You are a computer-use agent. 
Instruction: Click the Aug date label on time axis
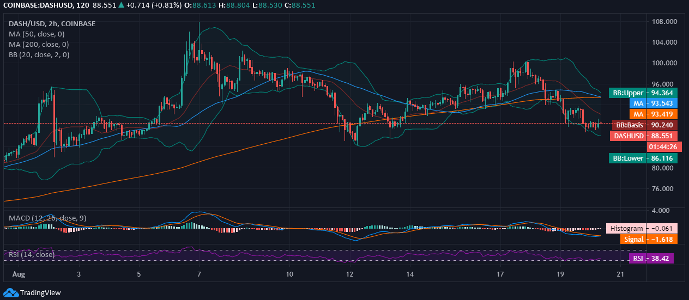(19, 273)
